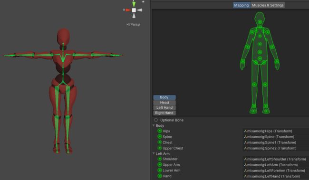Show the Right Hand mapping view
Viewport: 309px width, 180px height.
pos(164,113)
